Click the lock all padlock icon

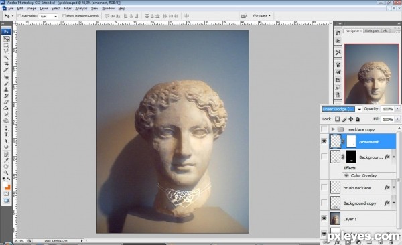358,119
